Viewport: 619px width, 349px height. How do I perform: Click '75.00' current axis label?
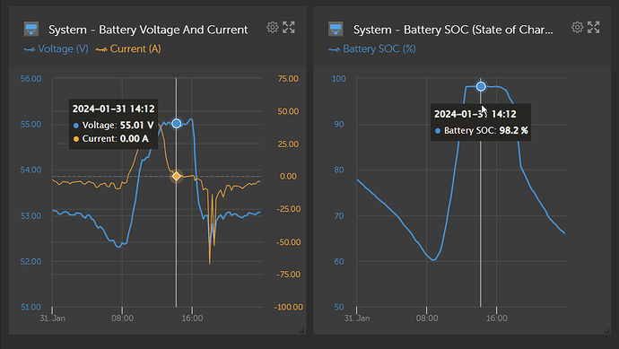pyautogui.click(x=288, y=79)
